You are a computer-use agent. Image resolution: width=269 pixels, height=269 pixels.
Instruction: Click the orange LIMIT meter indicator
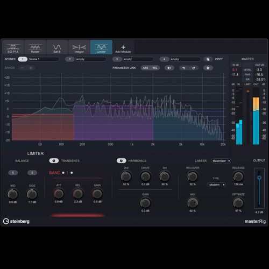[248, 91]
